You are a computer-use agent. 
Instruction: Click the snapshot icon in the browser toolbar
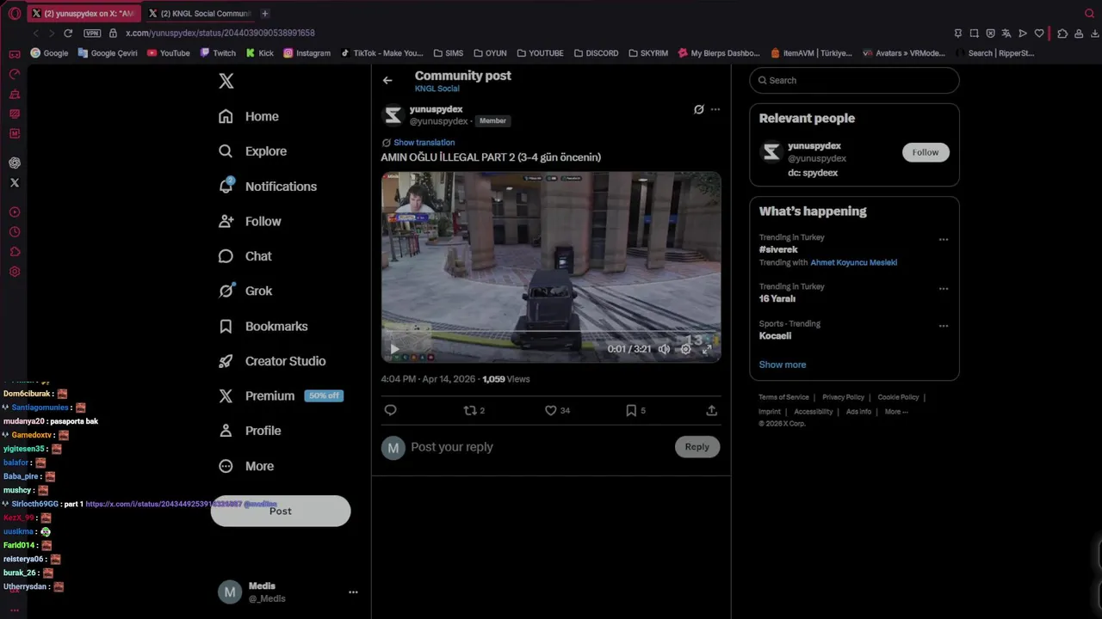pyautogui.click(x=974, y=34)
